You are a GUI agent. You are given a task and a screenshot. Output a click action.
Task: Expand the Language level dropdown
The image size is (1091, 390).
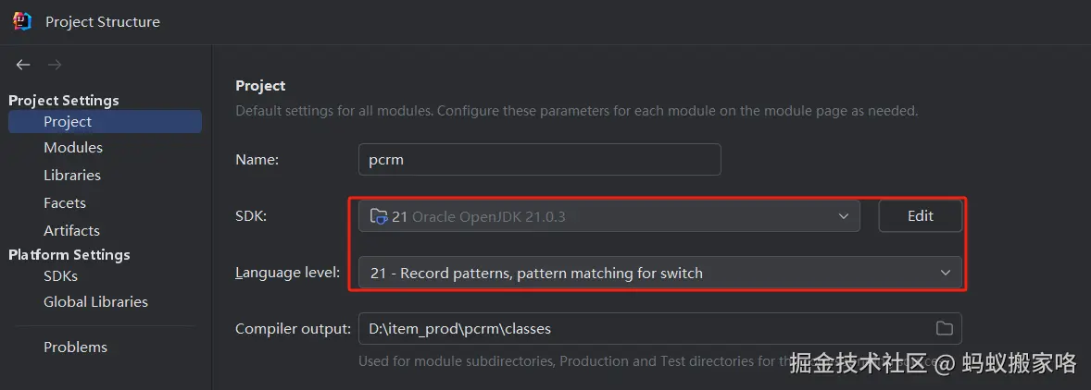945,273
